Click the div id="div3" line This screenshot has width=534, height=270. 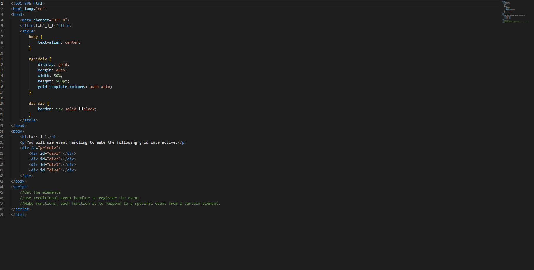coord(52,165)
